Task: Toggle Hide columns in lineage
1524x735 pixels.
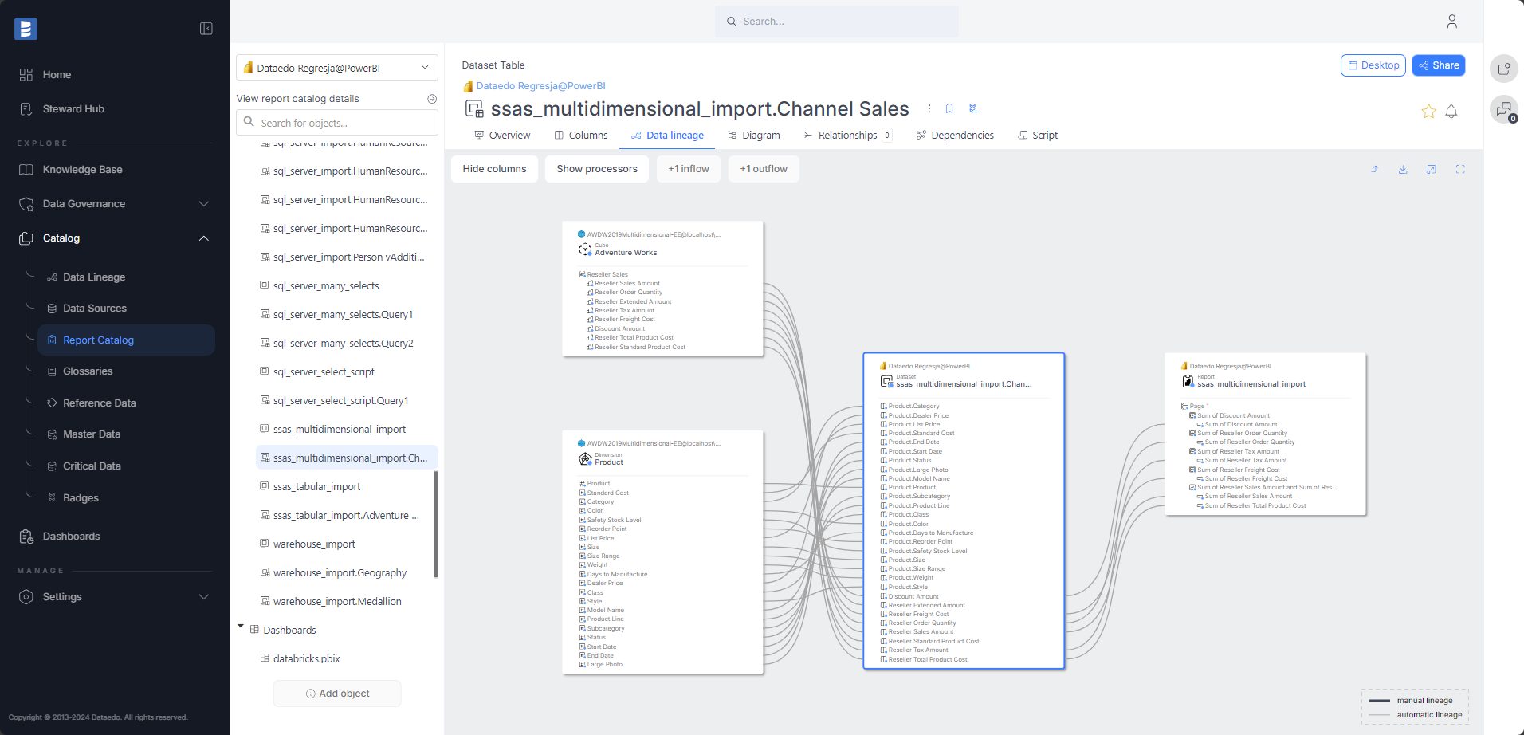Action: click(494, 169)
